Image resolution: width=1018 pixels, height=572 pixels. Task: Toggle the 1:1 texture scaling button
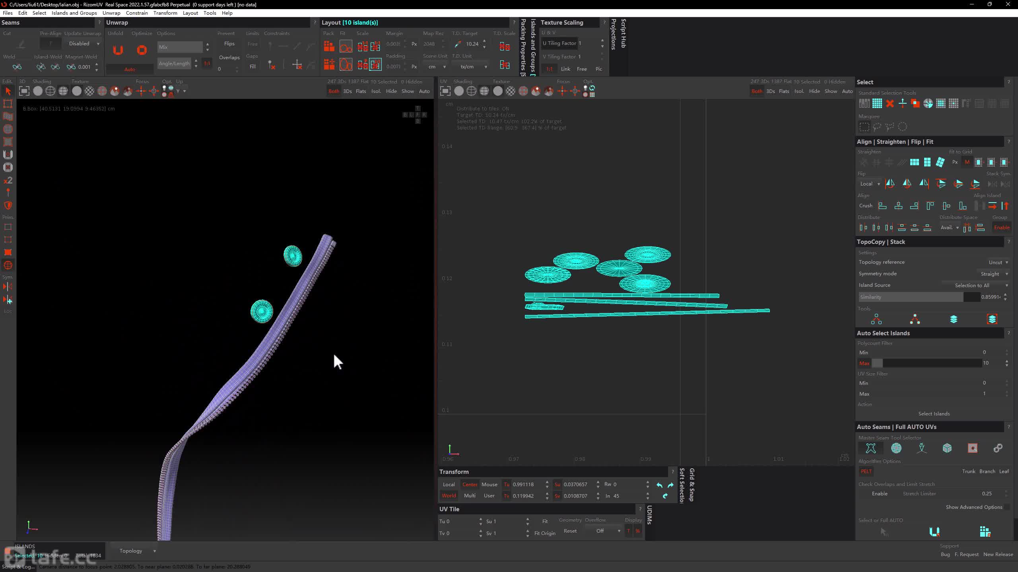coord(549,69)
